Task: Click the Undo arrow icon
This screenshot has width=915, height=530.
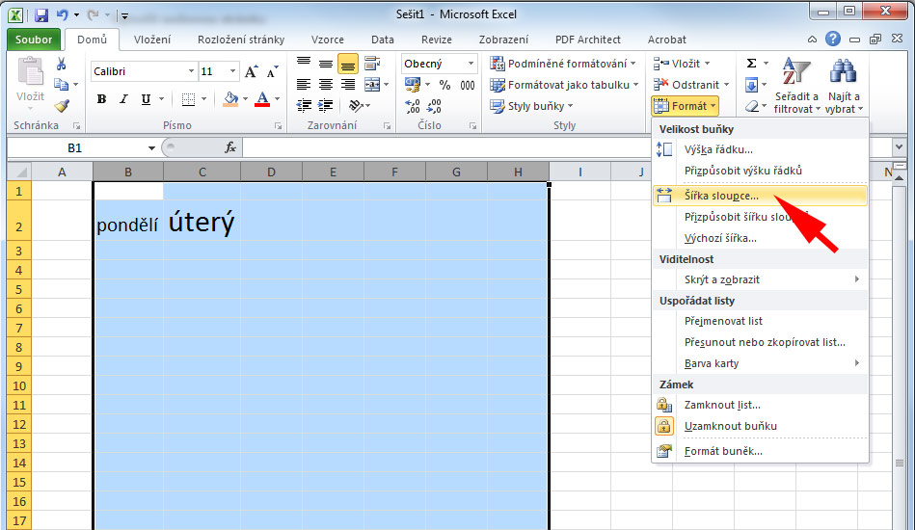Action: pos(62,15)
